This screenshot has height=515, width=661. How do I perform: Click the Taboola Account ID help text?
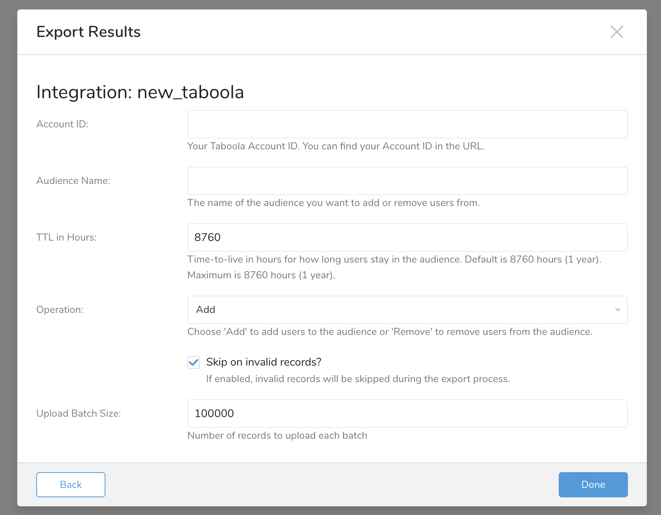pos(336,146)
